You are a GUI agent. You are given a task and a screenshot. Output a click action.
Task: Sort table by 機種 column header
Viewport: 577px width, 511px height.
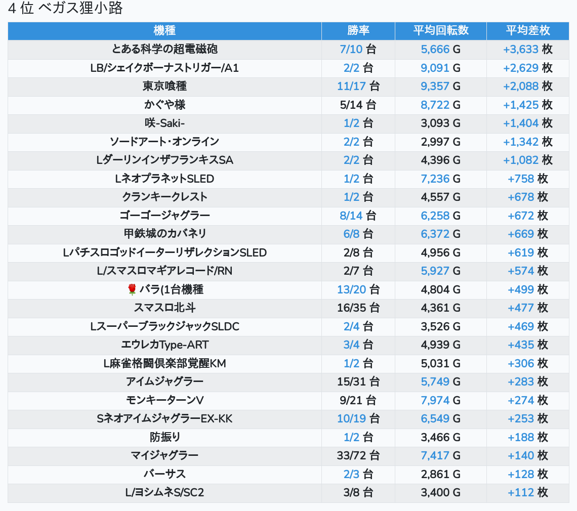pos(164,30)
